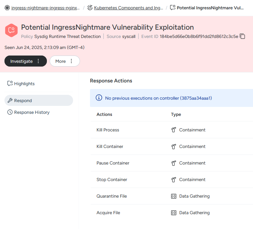
Task: Click the wrench icon next to Respond
Action: [10, 100]
